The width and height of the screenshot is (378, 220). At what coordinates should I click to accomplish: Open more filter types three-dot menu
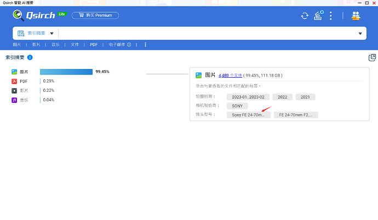145,44
